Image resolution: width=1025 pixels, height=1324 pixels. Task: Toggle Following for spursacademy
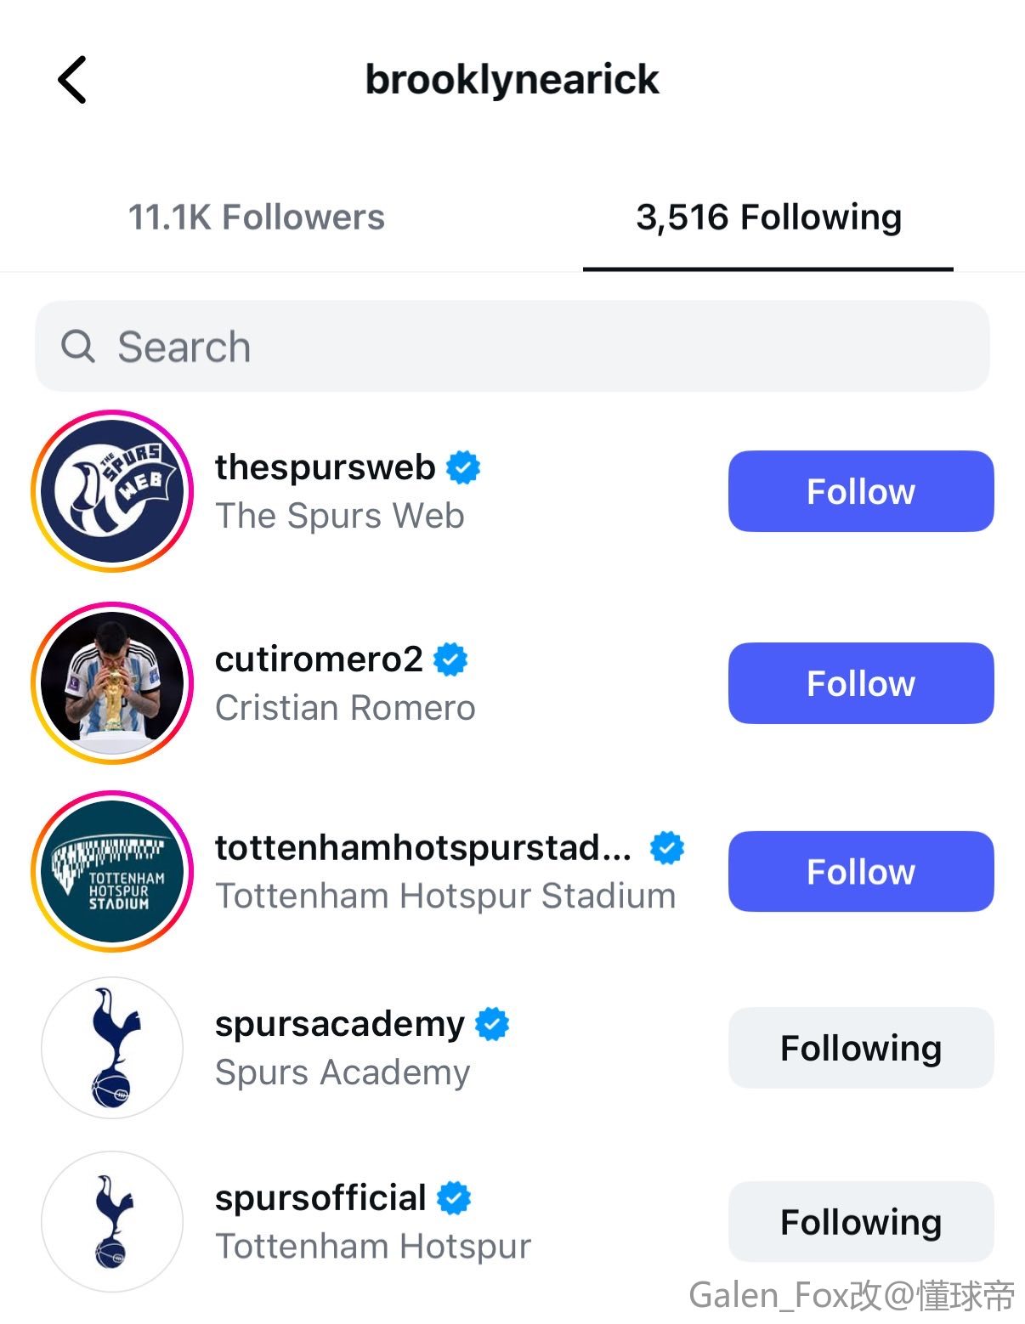(860, 1048)
